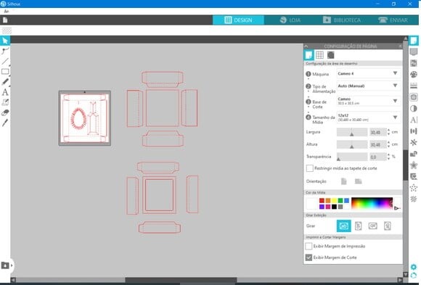421x285 pixels.
Task: Open the PixScan side panel icon
Action: (414, 63)
